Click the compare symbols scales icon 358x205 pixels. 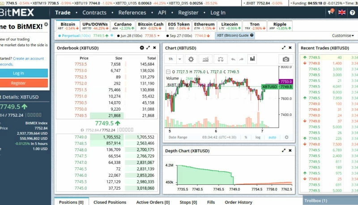[220, 59]
